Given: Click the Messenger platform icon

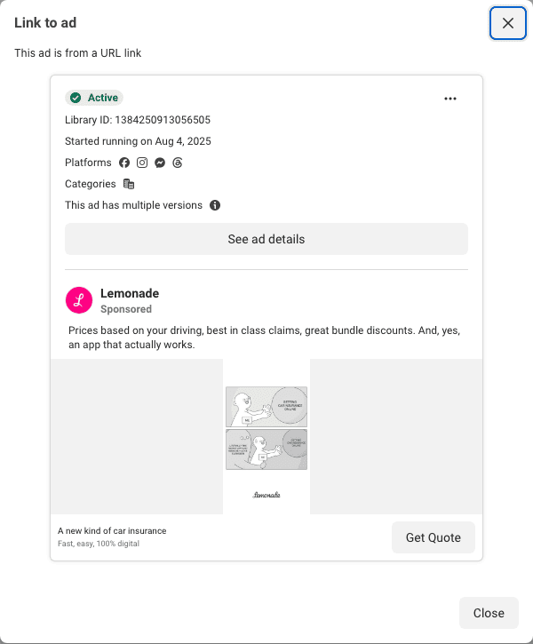Looking at the screenshot, I should [x=160, y=163].
